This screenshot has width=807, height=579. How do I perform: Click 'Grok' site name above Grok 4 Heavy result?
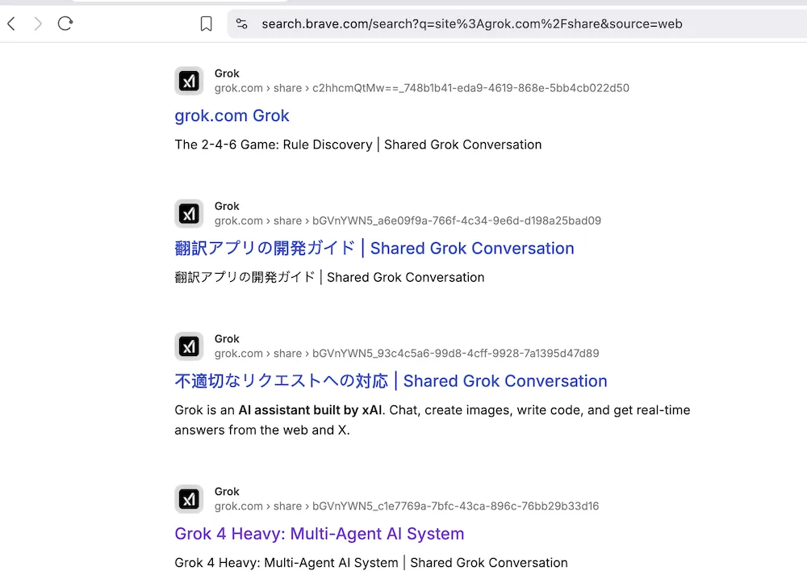point(227,492)
